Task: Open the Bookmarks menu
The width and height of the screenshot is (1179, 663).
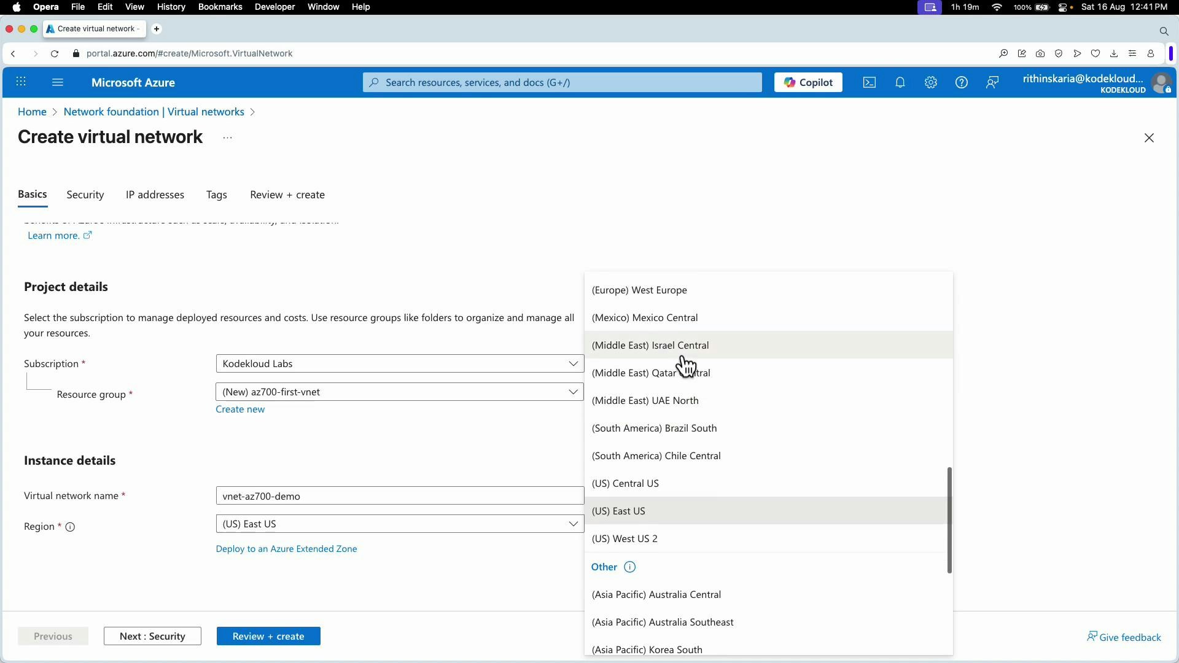Action: pyautogui.click(x=220, y=7)
